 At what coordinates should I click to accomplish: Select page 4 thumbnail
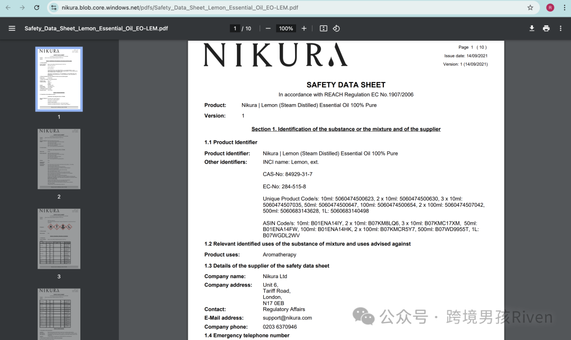[59, 314]
